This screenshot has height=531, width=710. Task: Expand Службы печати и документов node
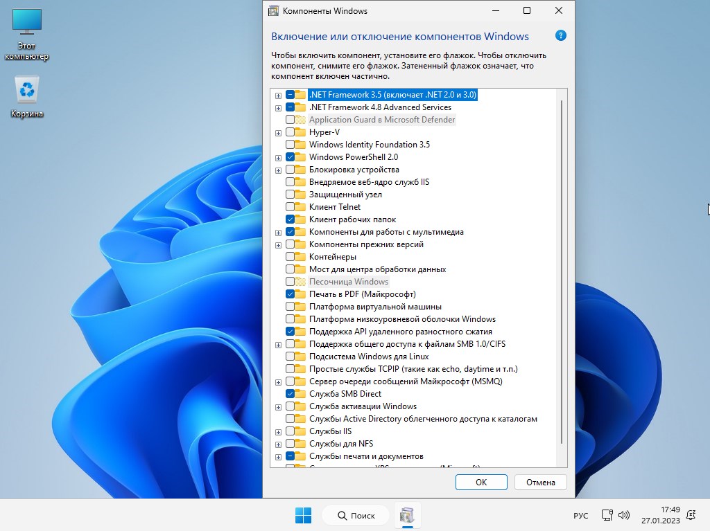278,457
